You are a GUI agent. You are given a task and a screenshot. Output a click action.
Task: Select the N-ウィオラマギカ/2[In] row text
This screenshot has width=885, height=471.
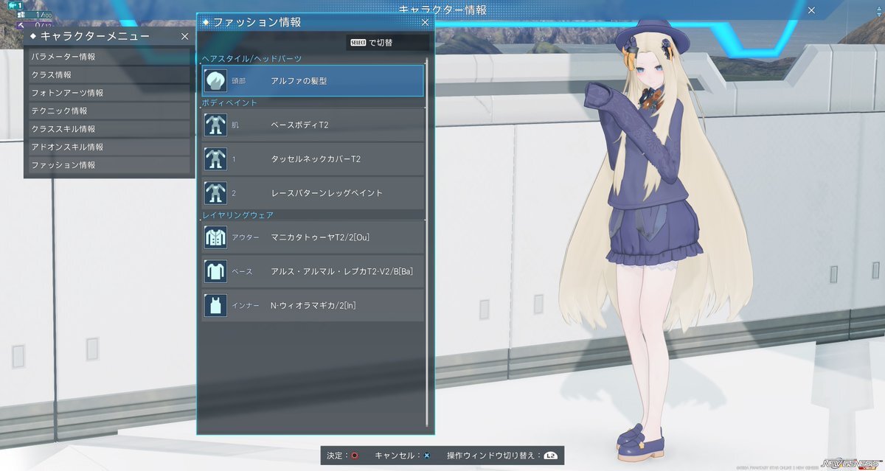(x=313, y=304)
